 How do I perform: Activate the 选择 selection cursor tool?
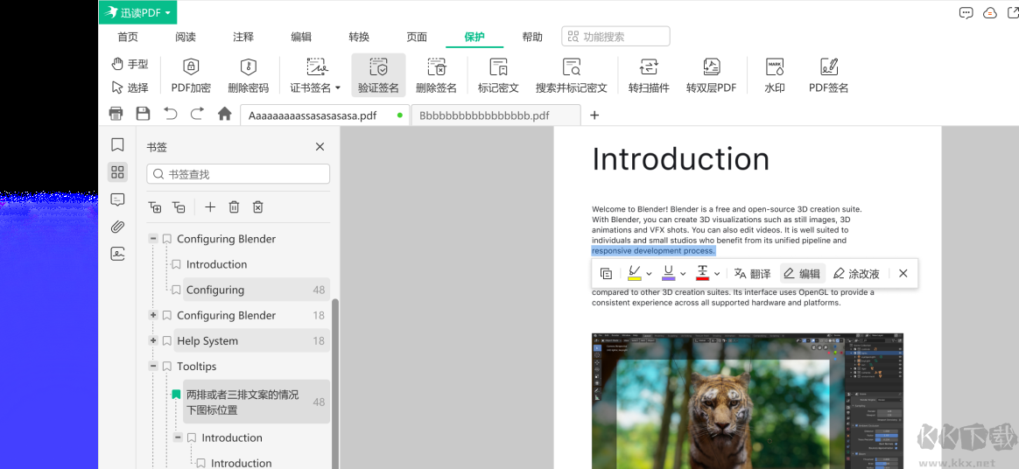click(130, 87)
